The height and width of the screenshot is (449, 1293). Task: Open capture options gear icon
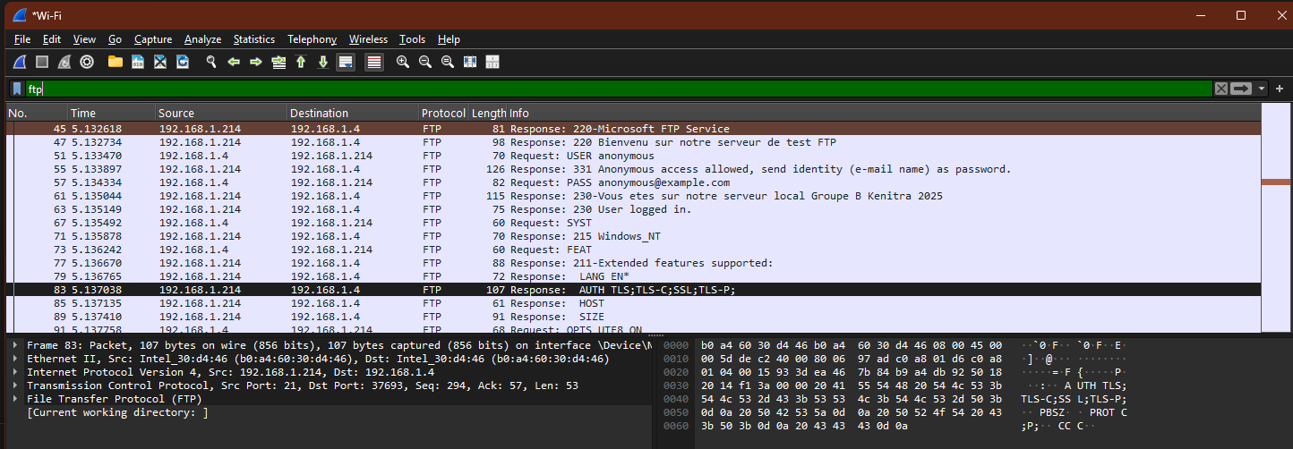point(87,62)
